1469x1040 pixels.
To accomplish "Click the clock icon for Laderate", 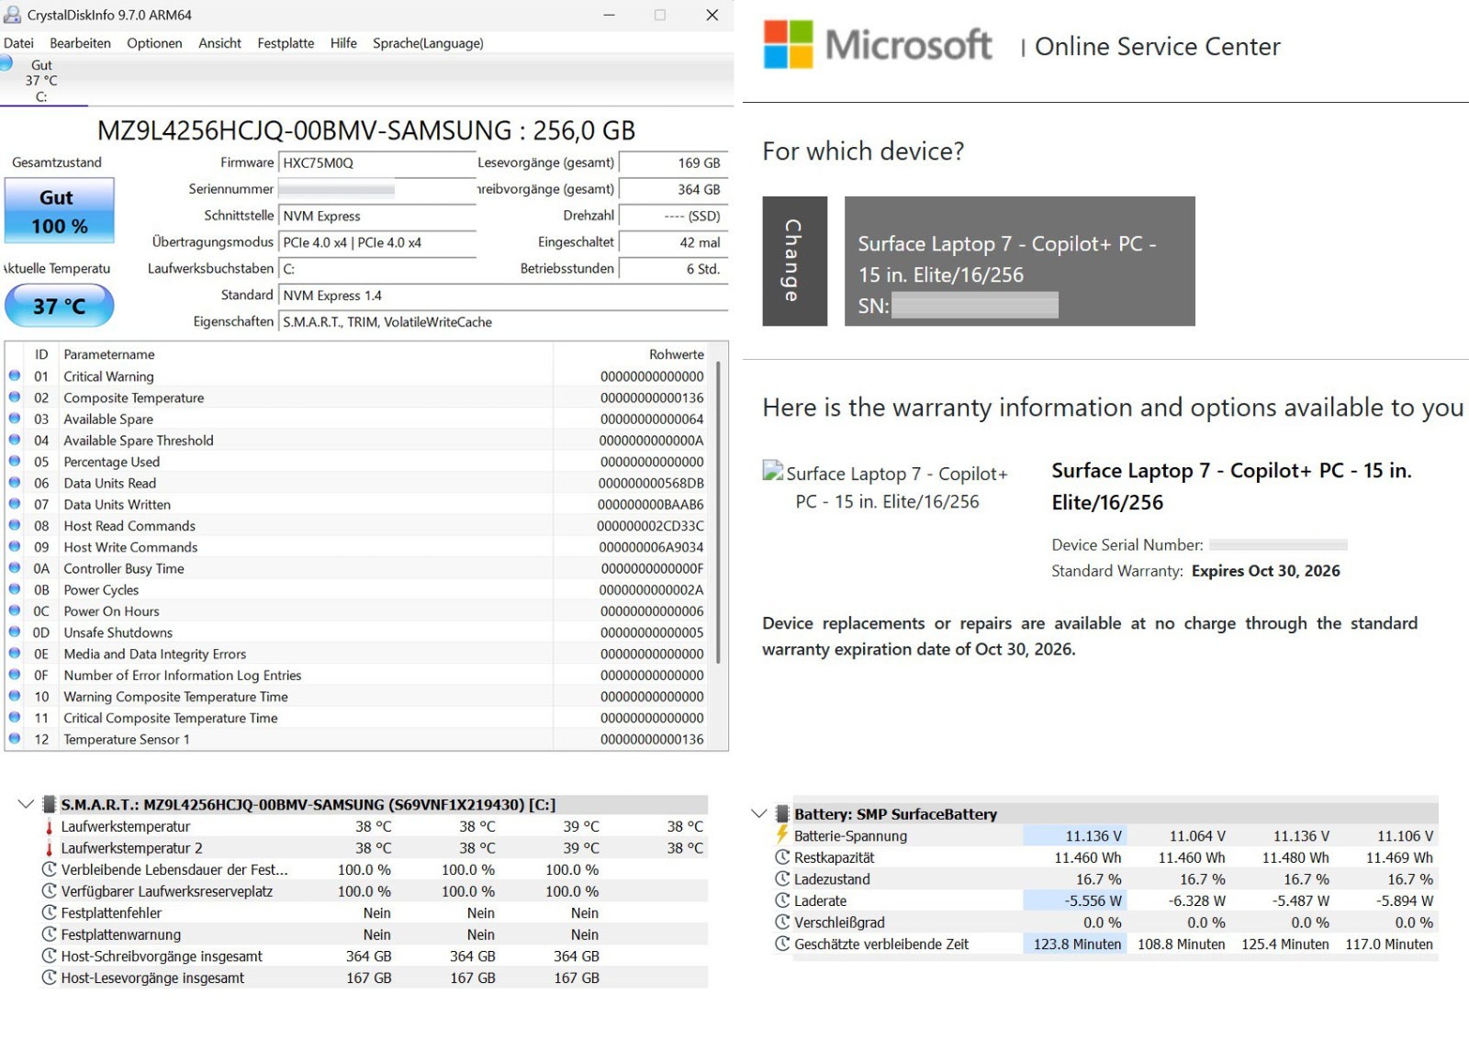I will (x=782, y=900).
